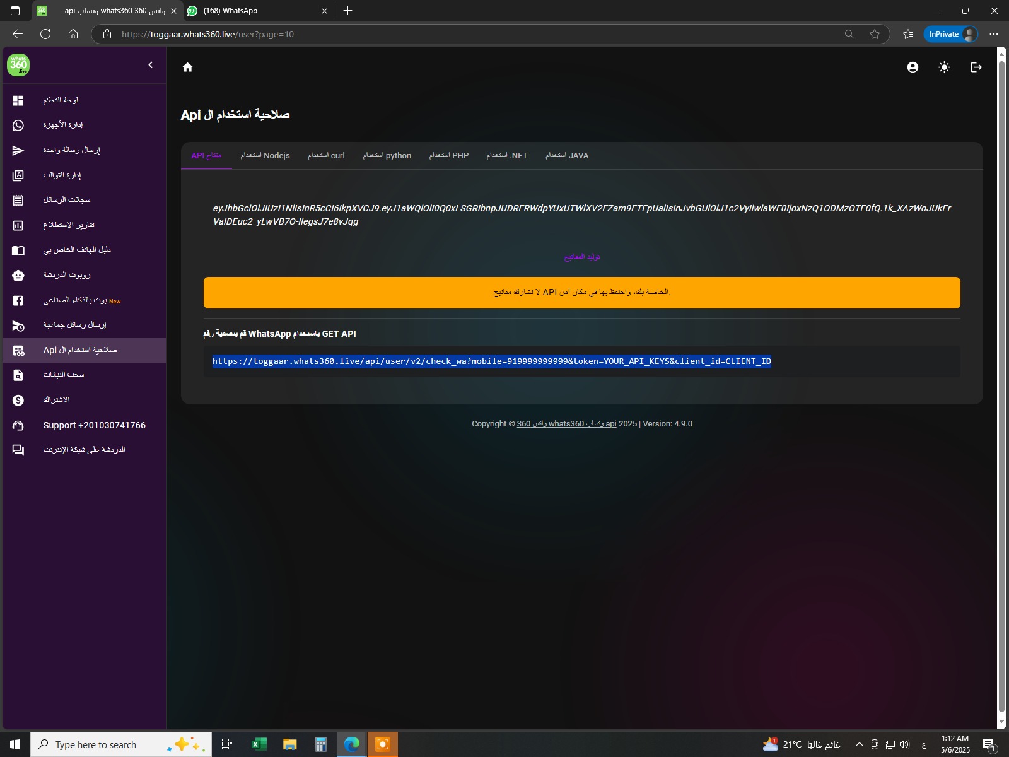
Task: Select the send single message paper plane icon
Action: [18, 150]
